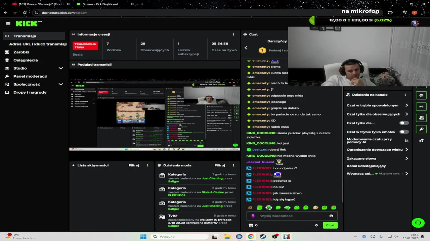Click the green headset support button
Viewport: 430px width, 241px height.
pos(418,223)
